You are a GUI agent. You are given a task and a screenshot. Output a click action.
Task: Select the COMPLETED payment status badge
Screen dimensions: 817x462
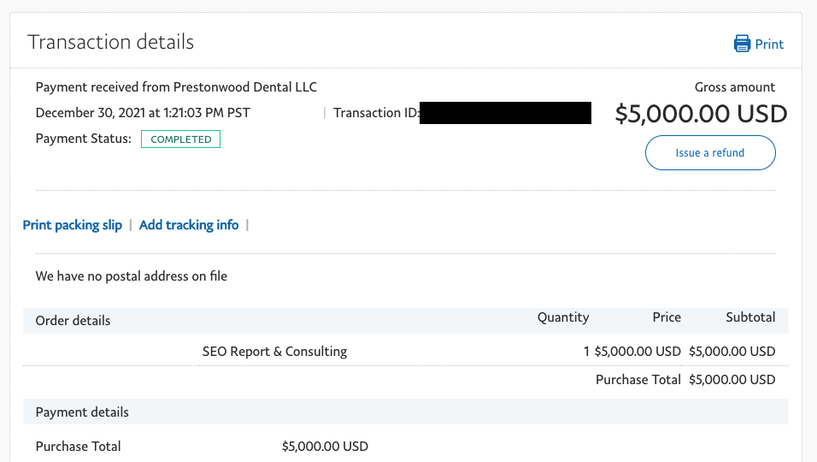click(181, 139)
